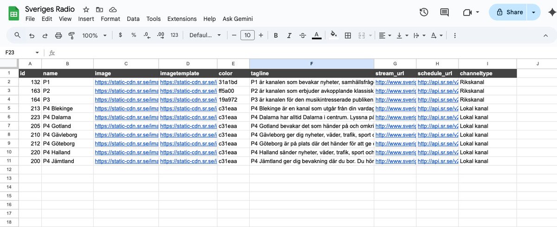The height and width of the screenshot is (227, 557).
Task: Expand the meeting camera dropdown arrow
Action: [x=478, y=13]
